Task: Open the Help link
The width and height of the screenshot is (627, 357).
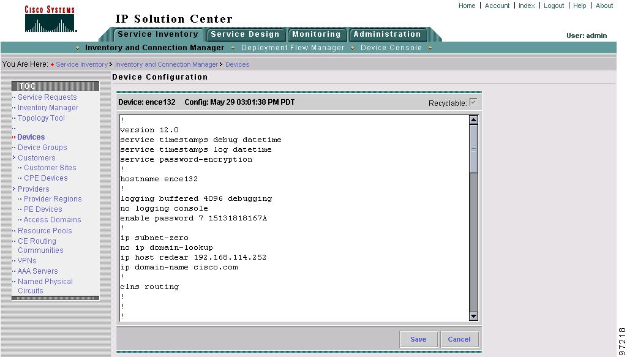Action: 579,6
